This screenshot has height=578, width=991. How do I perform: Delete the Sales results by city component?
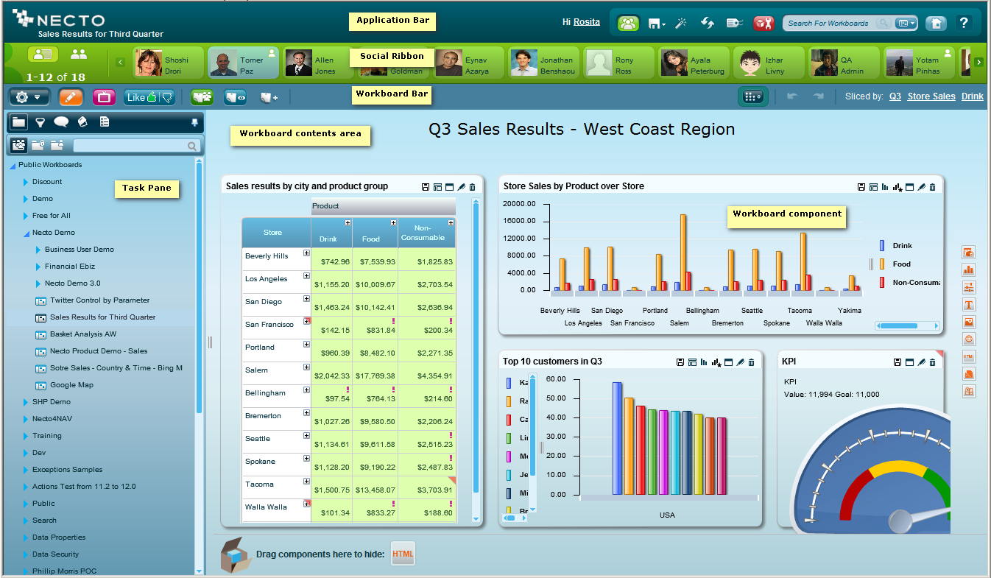point(473,187)
